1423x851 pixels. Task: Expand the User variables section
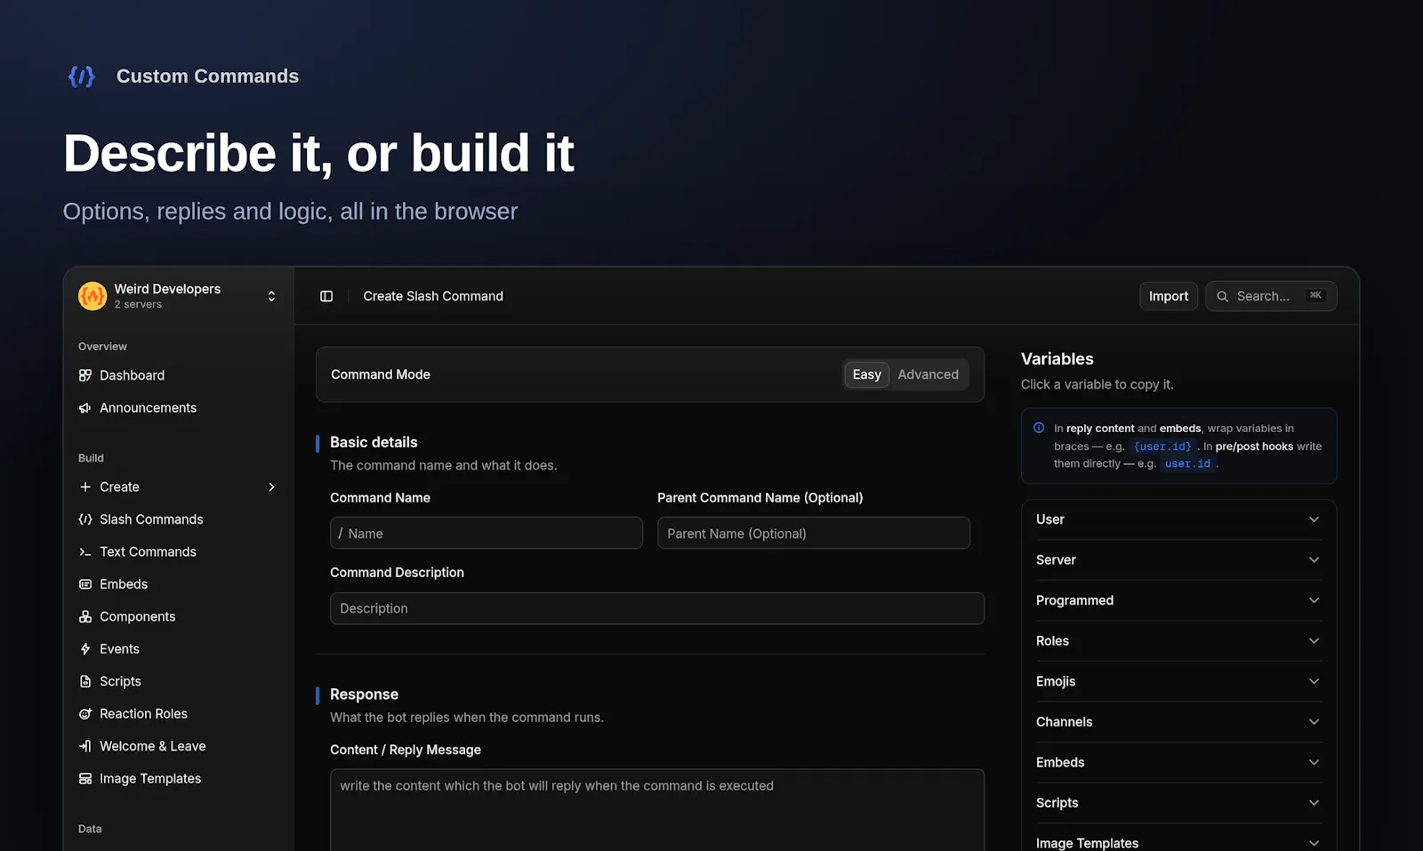tap(1178, 519)
